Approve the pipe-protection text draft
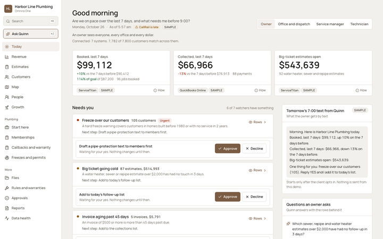The image size is (383, 239). [228, 149]
